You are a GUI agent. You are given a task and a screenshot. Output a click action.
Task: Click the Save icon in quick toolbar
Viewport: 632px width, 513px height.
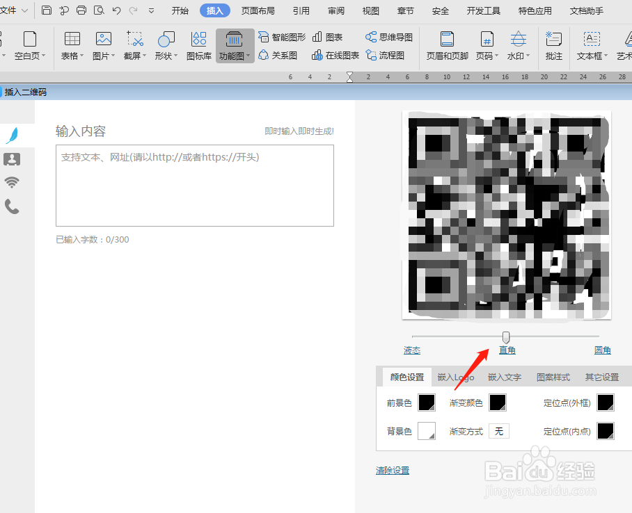click(47, 10)
